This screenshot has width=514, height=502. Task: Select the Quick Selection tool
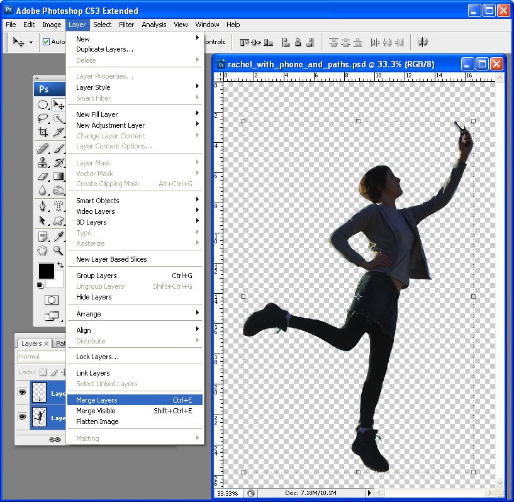pyautogui.click(x=59, y=118)
